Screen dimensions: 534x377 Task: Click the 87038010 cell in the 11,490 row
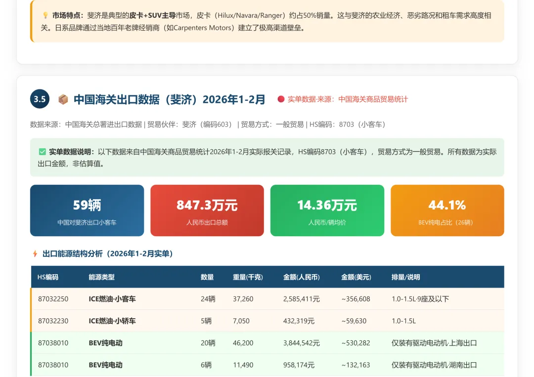(53, 365)
